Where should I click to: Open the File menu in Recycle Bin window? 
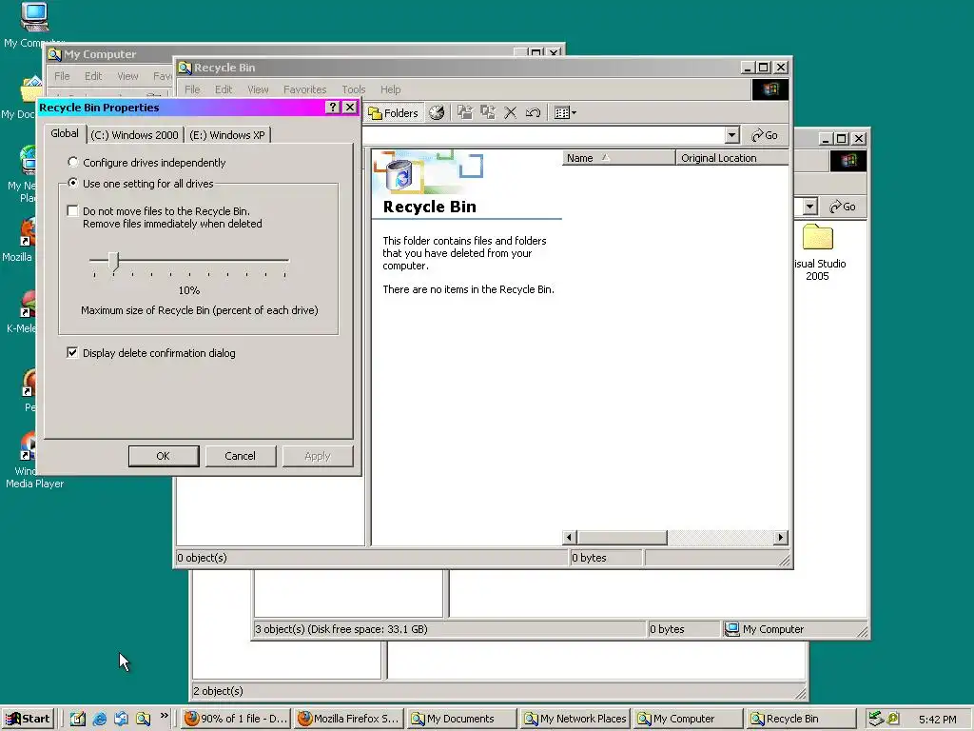(192, 89)
